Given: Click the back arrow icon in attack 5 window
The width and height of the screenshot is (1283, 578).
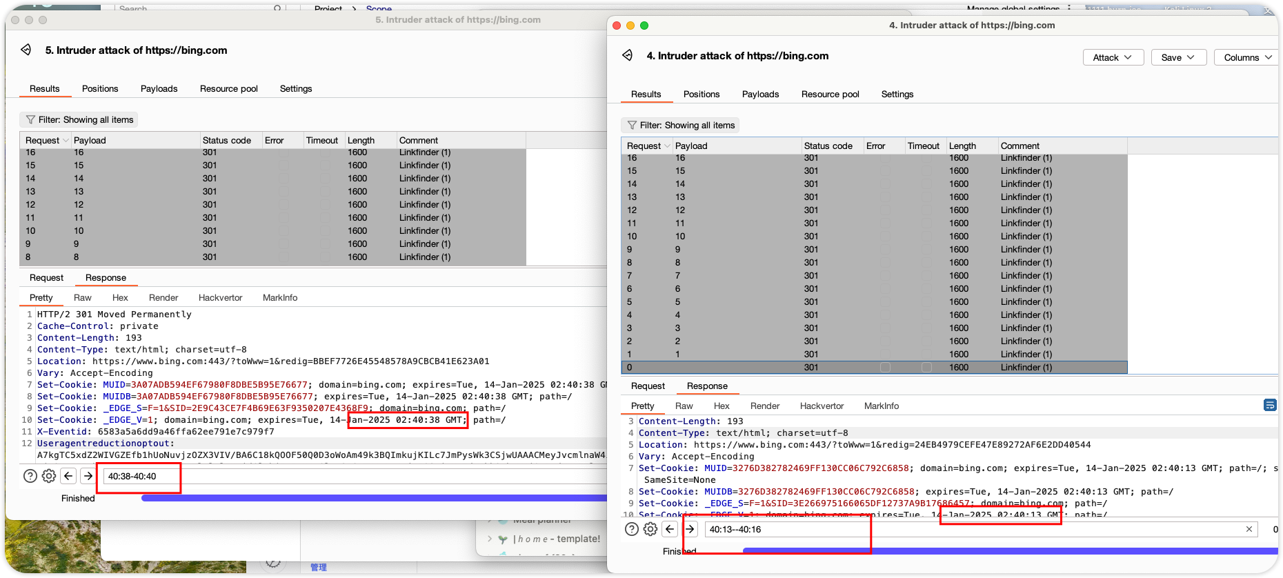Looking at the screenshot, I should 26,50.
